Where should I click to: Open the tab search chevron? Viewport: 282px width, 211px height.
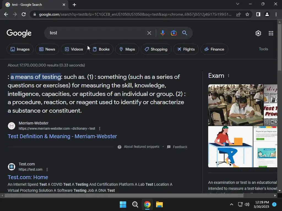click(238, 4)
